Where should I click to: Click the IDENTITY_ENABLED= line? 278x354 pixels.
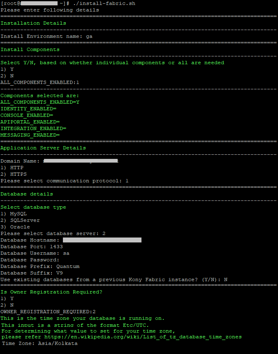[28, 109]
